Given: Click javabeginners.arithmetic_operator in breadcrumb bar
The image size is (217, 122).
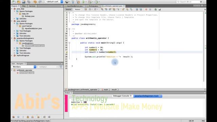Looking at the screenshot, I should coord(83,89).
